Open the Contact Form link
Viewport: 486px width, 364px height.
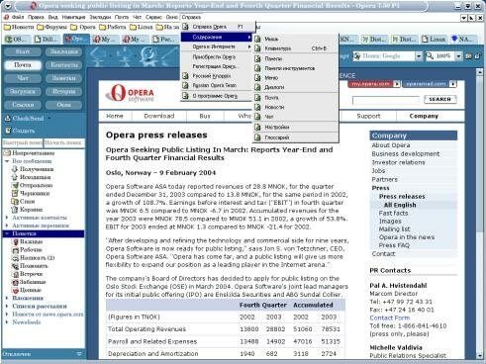pos(390,318)
